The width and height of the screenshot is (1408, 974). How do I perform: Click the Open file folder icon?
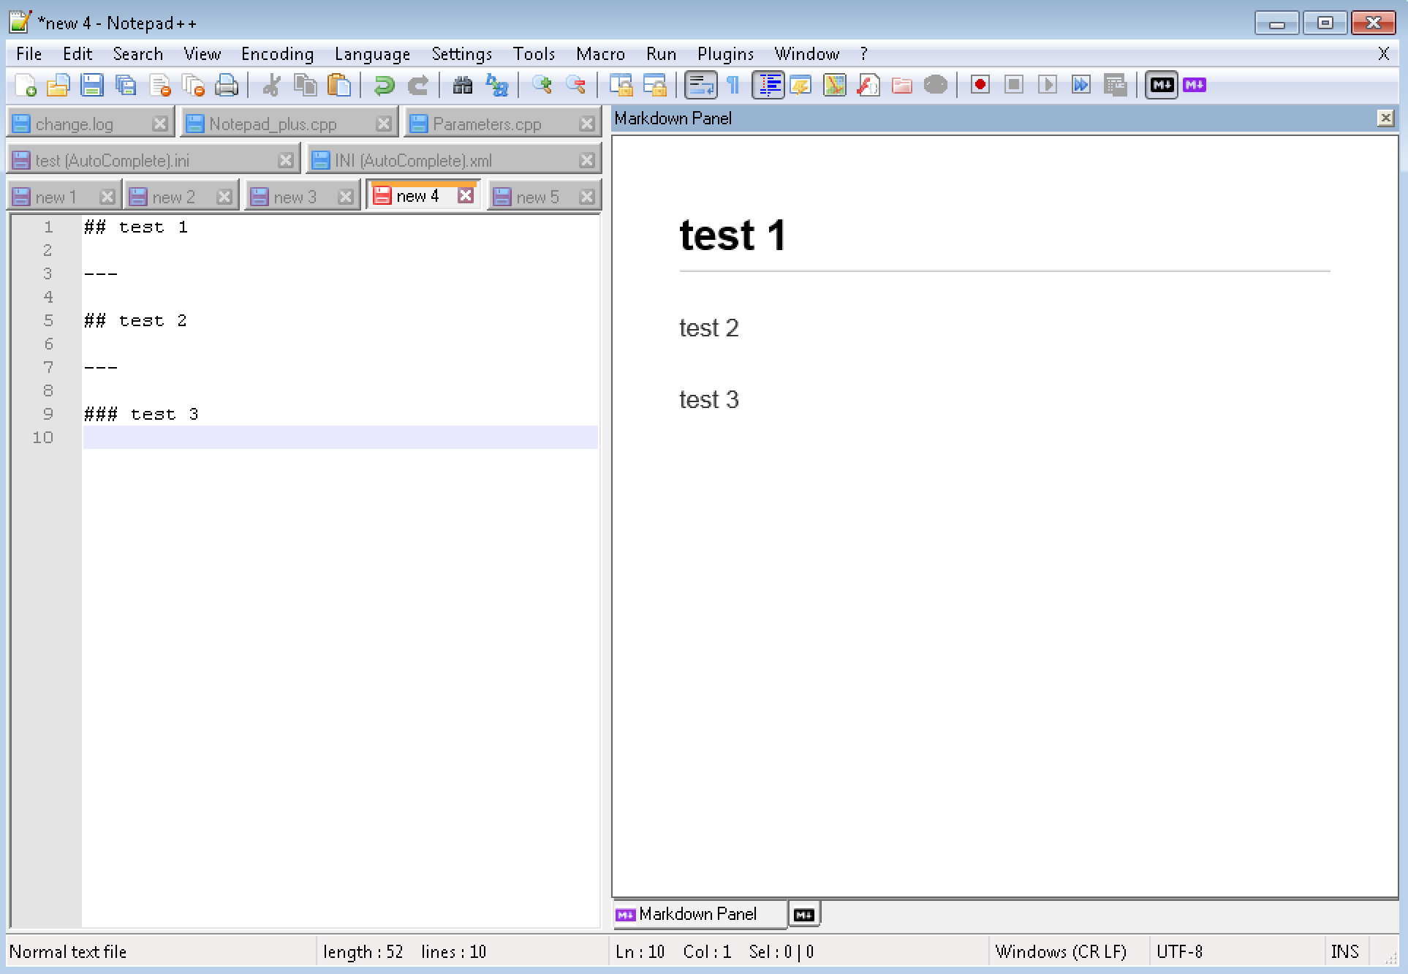tap(58, 86)
